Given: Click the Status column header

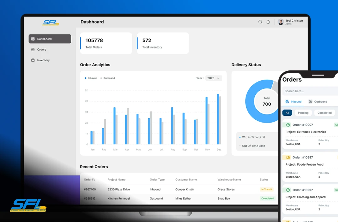Looking at the screenshot, I should click(264, 179).
